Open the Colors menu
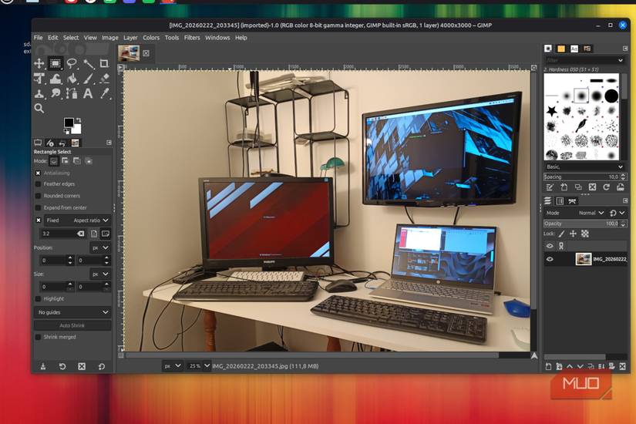 point(151,37)
